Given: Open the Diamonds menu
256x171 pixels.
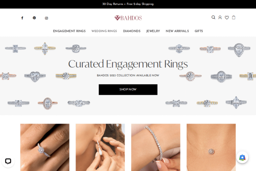Looking at the screenshot, I should pos(132,31).
